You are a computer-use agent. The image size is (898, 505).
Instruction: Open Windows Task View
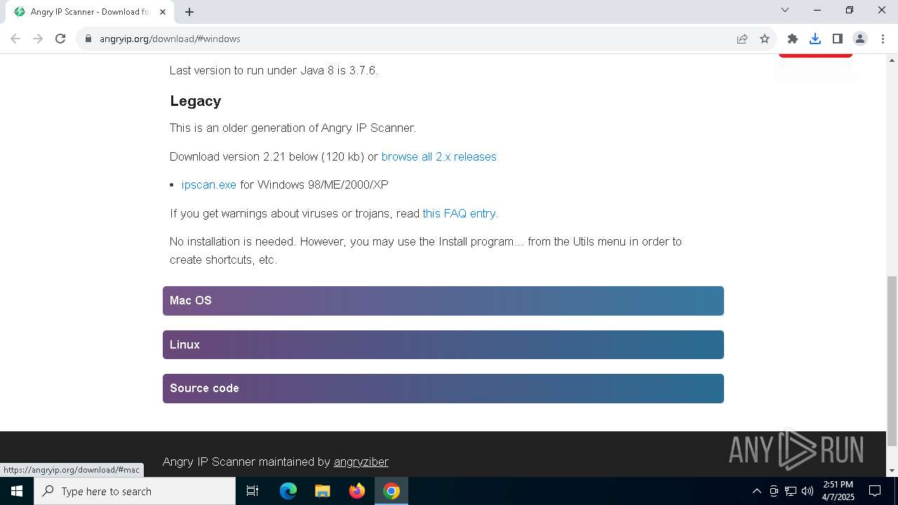[x=253, y=491]
